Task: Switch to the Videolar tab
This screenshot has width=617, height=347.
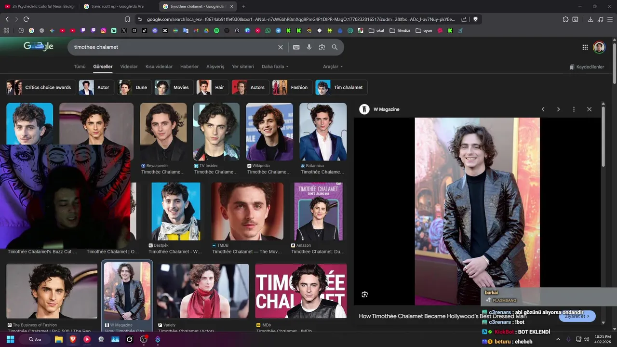Action: point(129,67)
